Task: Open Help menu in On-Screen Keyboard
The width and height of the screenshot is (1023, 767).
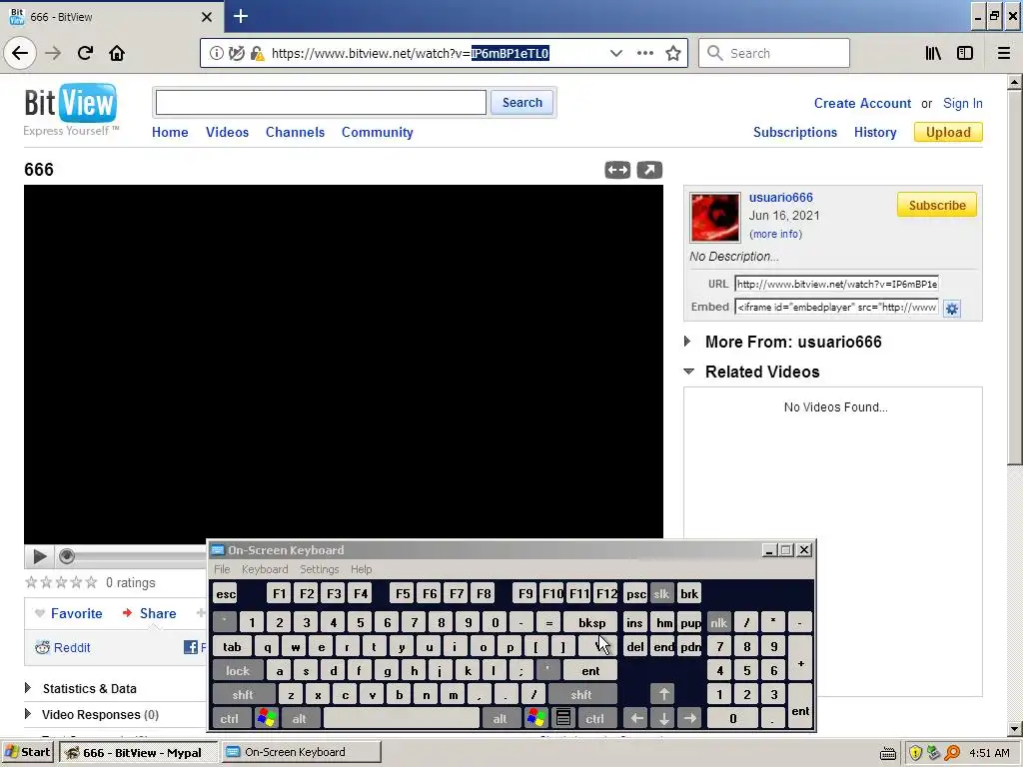Action: (361, 569)
